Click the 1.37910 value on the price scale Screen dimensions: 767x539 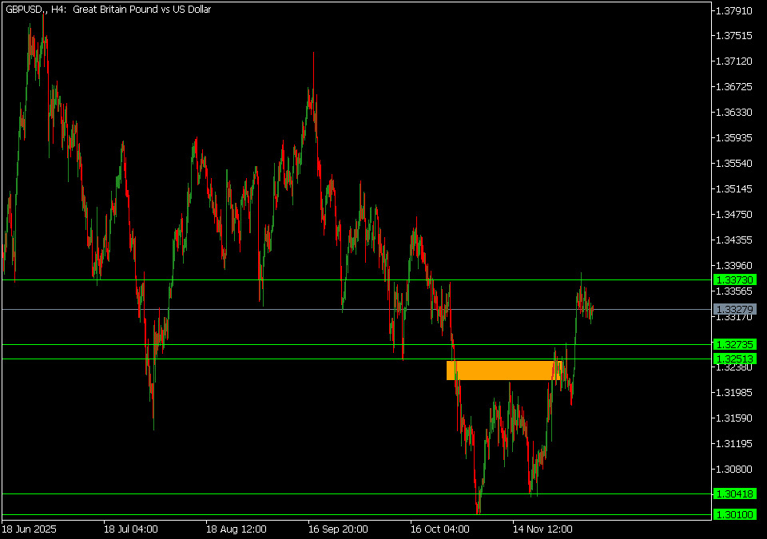735,11
